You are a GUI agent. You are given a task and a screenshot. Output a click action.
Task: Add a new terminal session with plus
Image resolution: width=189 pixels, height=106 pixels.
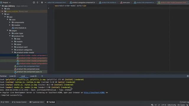42,76
